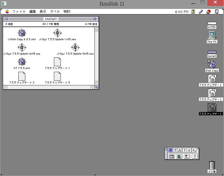Image resolution: width=224 pixels, height=176 pixels.
Task: Close the input method palette
Action: 166,149
